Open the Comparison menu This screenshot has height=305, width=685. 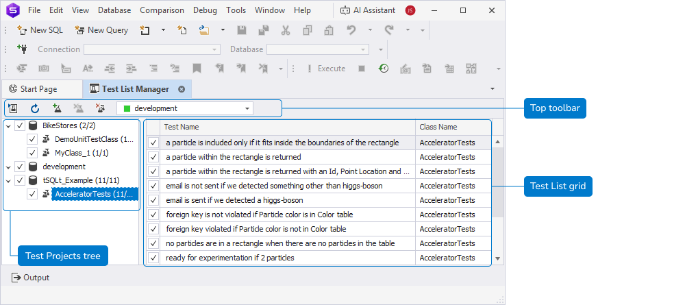tap(162, 10)
